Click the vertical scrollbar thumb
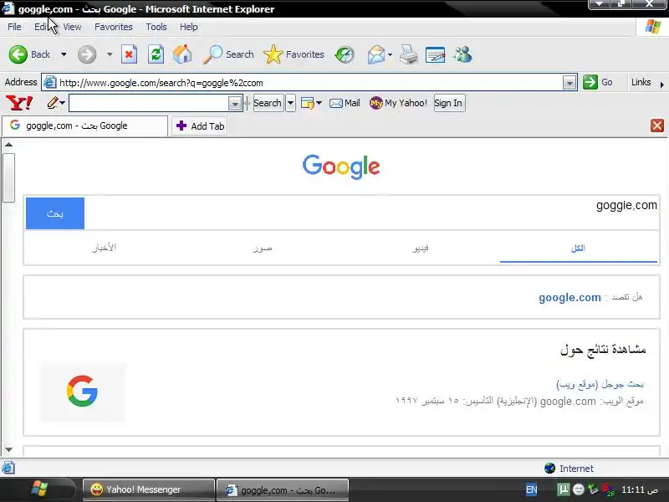 coord(8,177)
